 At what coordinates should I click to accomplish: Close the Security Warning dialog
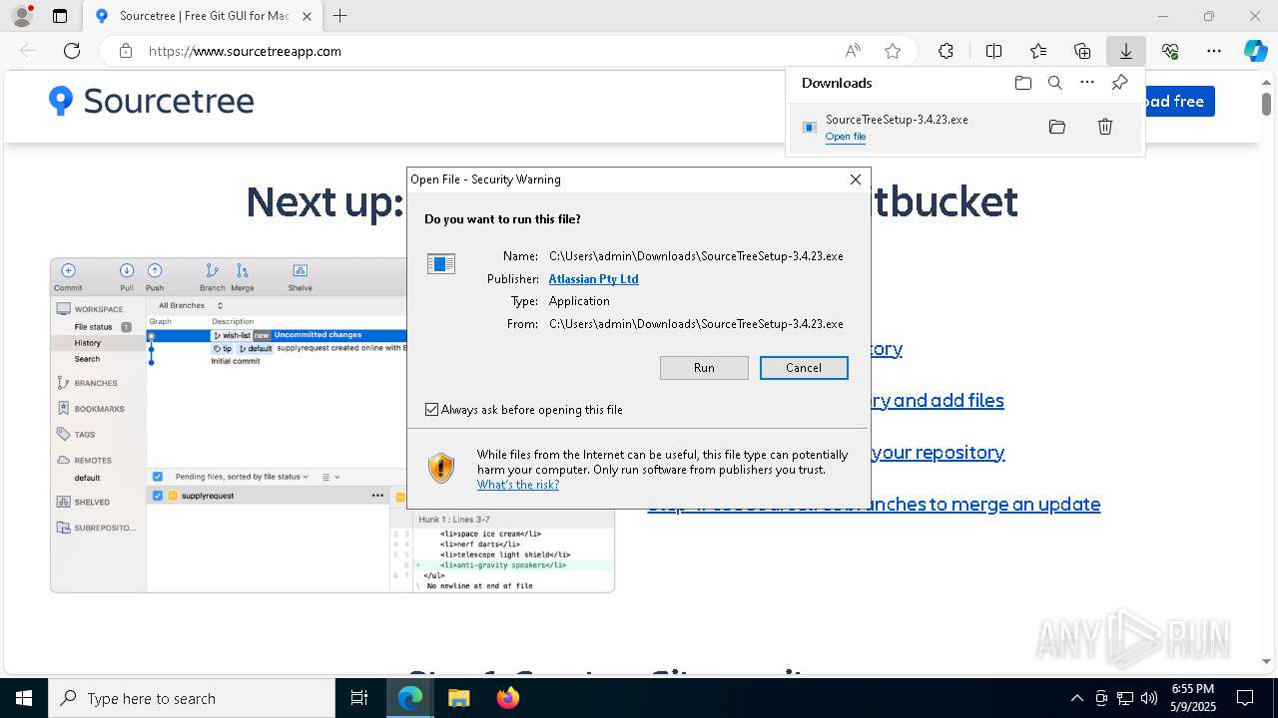pyautogui.click(x=855, y=179)
